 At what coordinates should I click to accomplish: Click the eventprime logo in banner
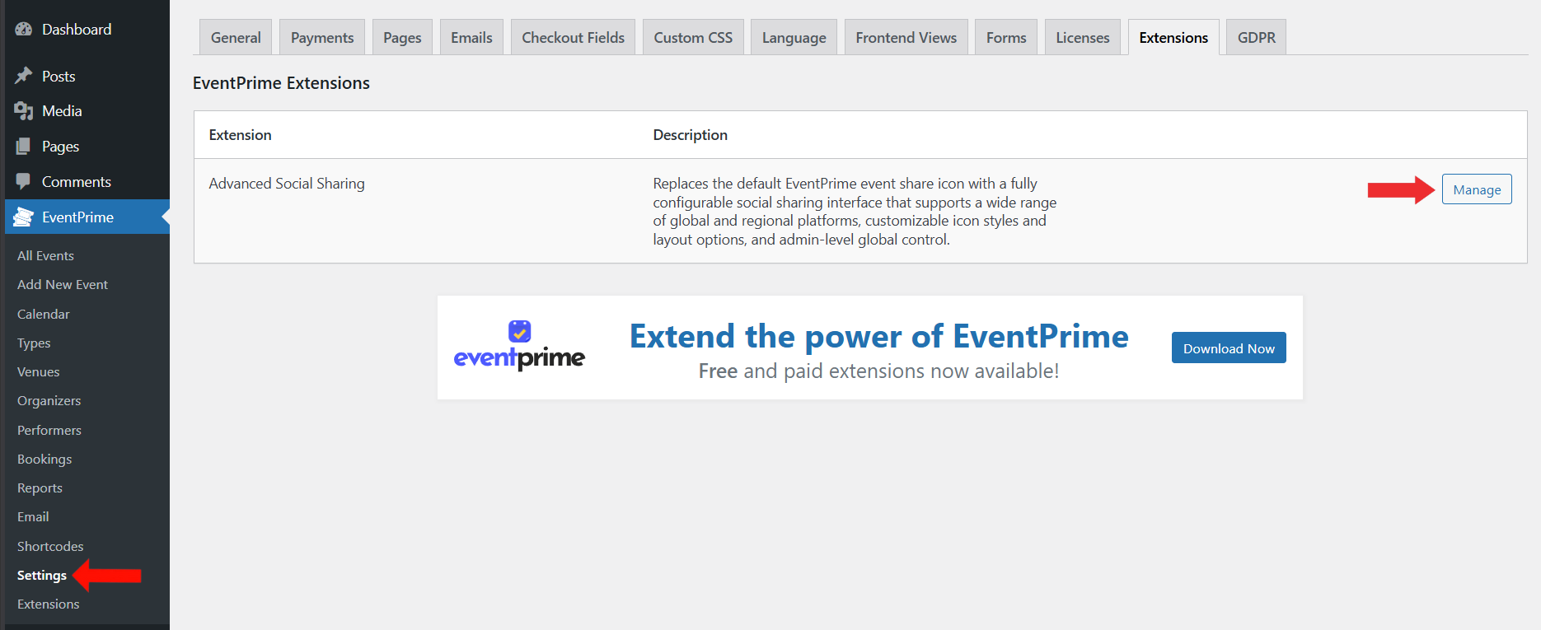click(519, 347)
